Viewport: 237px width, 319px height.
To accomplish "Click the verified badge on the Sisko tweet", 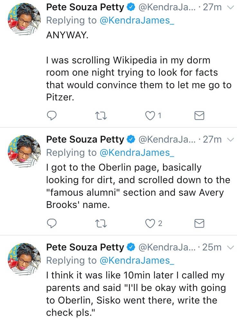I will pos(130,247).
